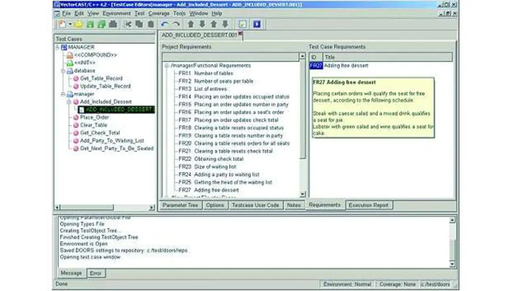Select Get_Next_Party_To_Be_Seated in the tree

[x=117, y=149]
